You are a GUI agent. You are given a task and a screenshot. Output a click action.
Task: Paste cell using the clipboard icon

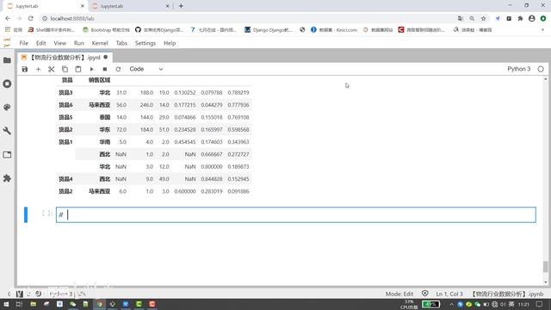pyautogui.click(x=78, y=69)
